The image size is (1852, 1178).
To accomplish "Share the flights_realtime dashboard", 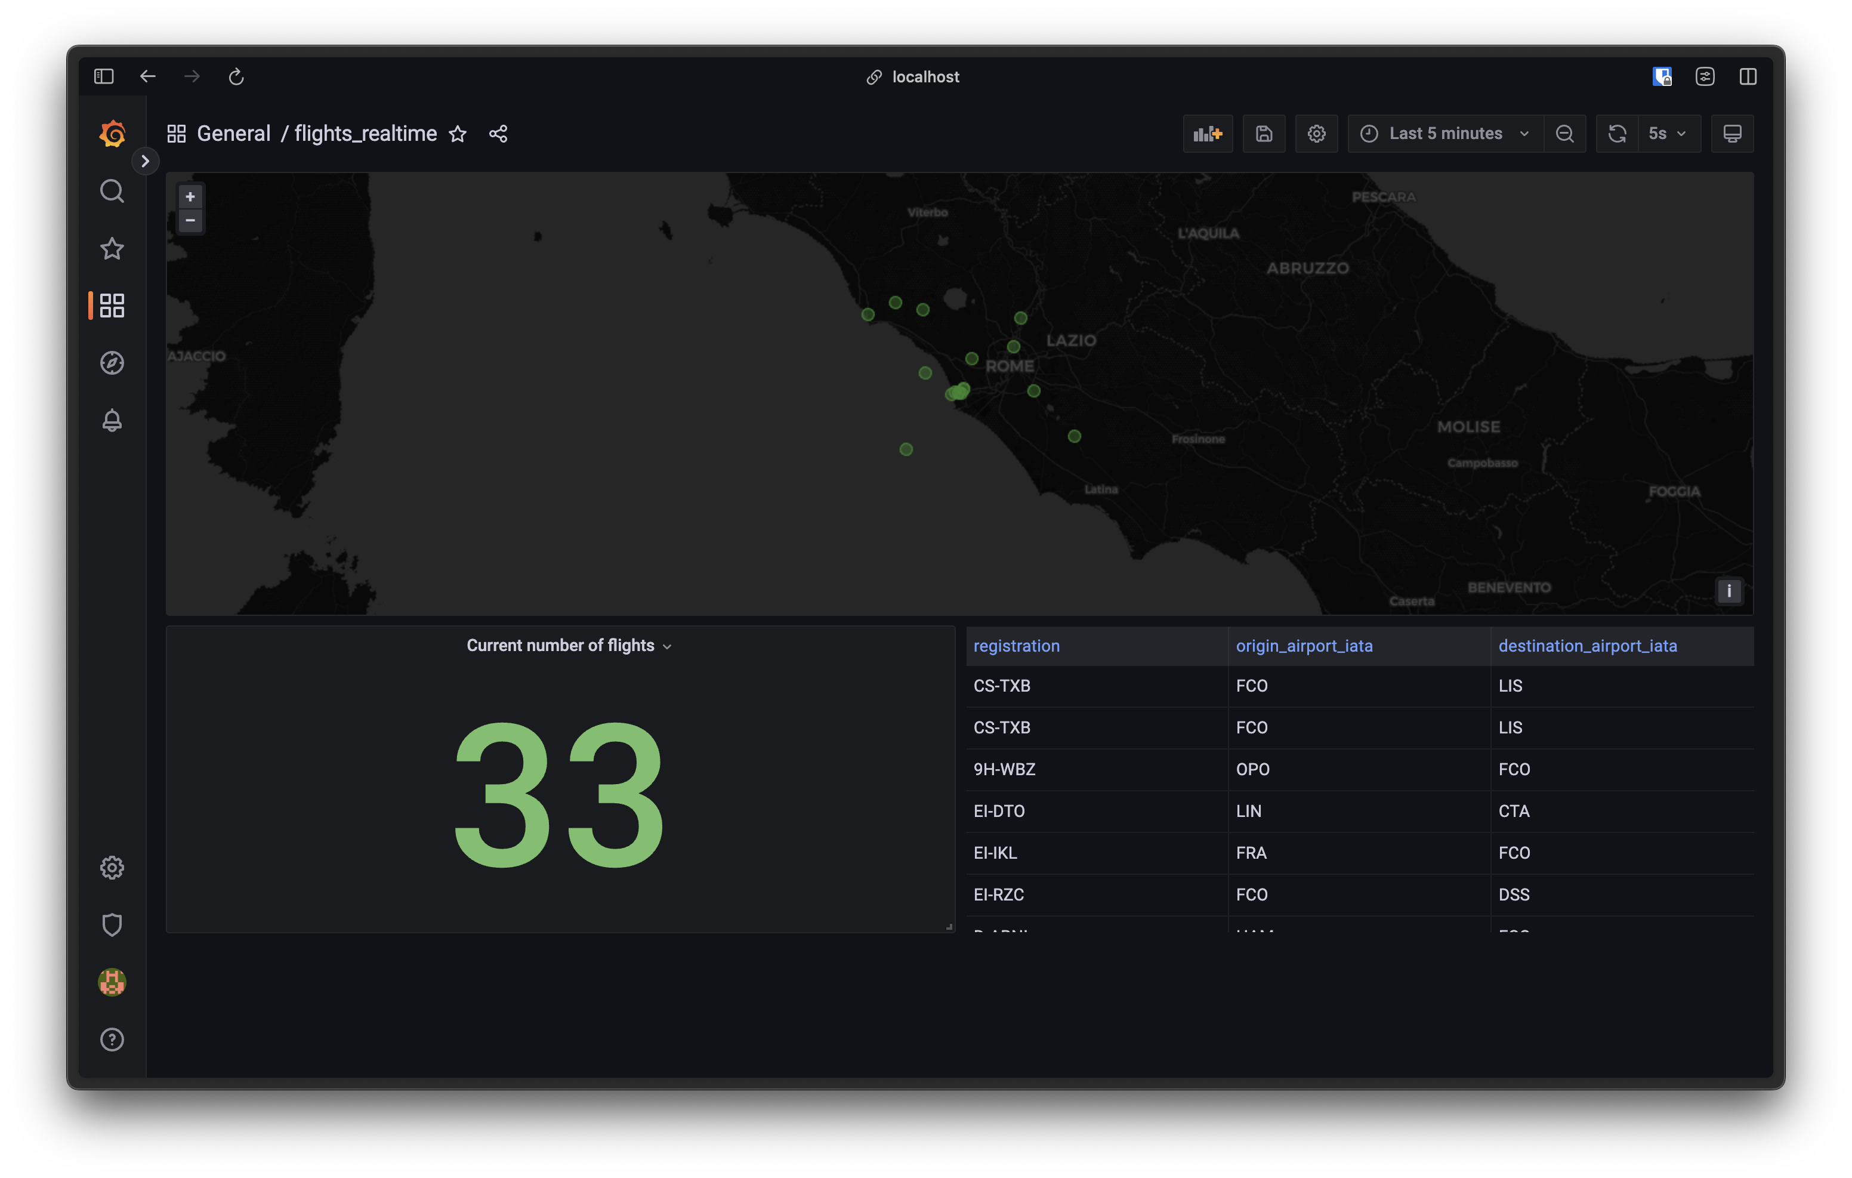I will (498, 134).
